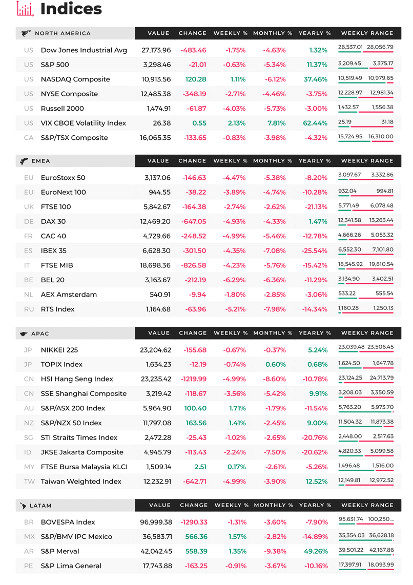Sort North America table by Weekly %
This screenshot has width=413, height=585.
click(x=231, y=33)
